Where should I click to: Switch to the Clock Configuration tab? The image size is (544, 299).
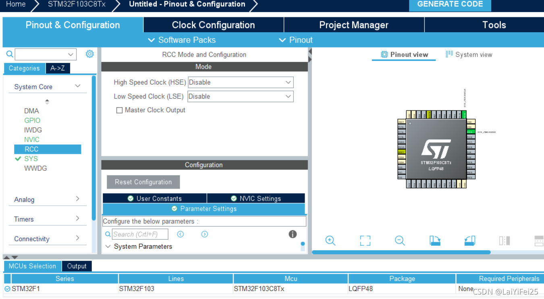[214, 25]
